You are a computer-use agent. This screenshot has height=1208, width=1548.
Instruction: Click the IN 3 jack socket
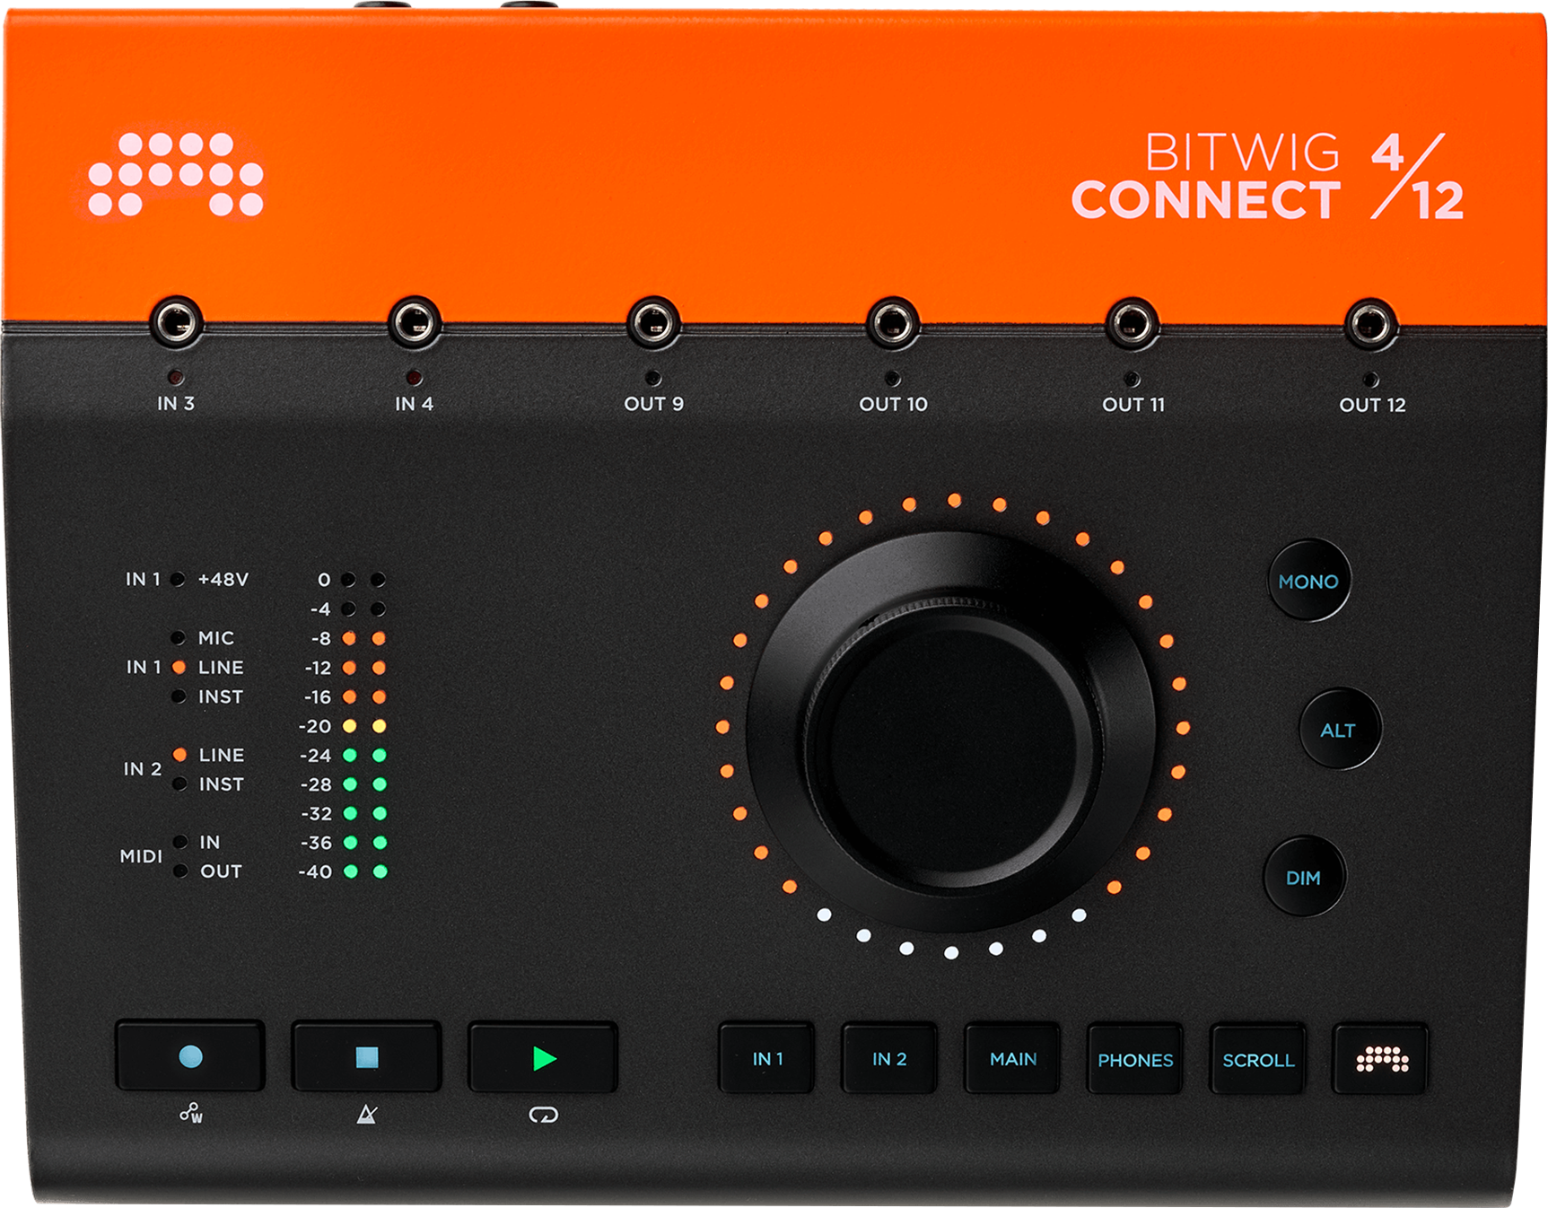[176, 321]
